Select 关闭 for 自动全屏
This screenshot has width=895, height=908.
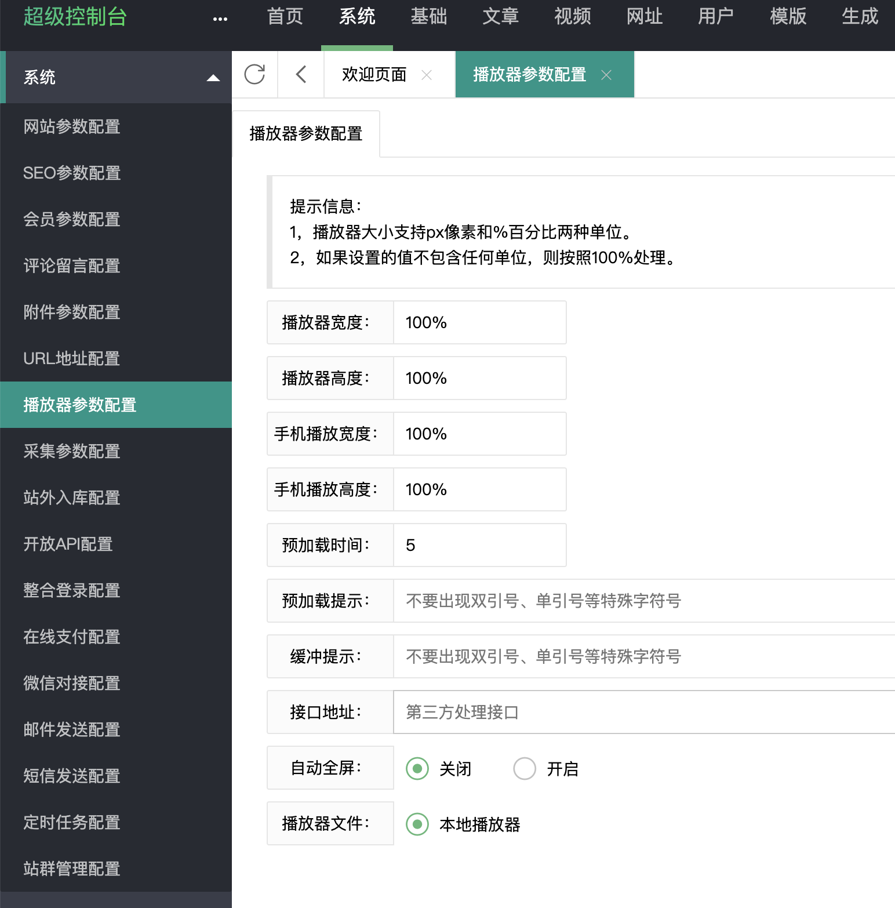pyautogui.click(x=417, y=769)
